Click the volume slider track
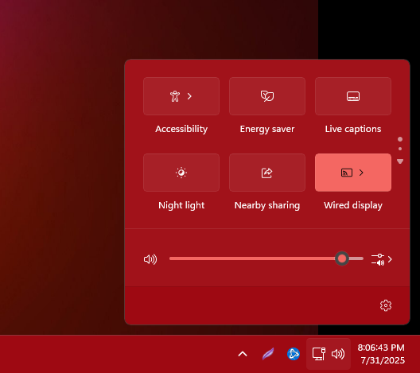Image resolution: width=420 pixels, height=373 pixels. [x=266, y=258]
